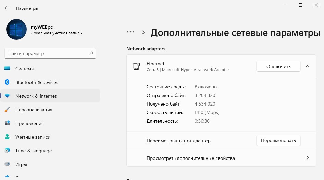
Task: Click the Состояние среды label
Action: [166, 87]
